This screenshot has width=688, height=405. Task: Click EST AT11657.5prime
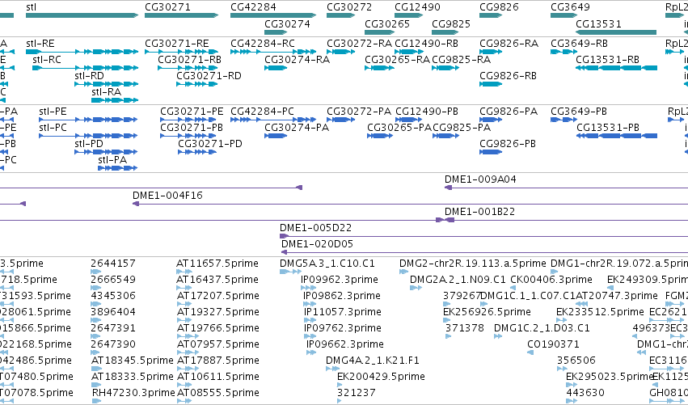click(x=217, y=264)
